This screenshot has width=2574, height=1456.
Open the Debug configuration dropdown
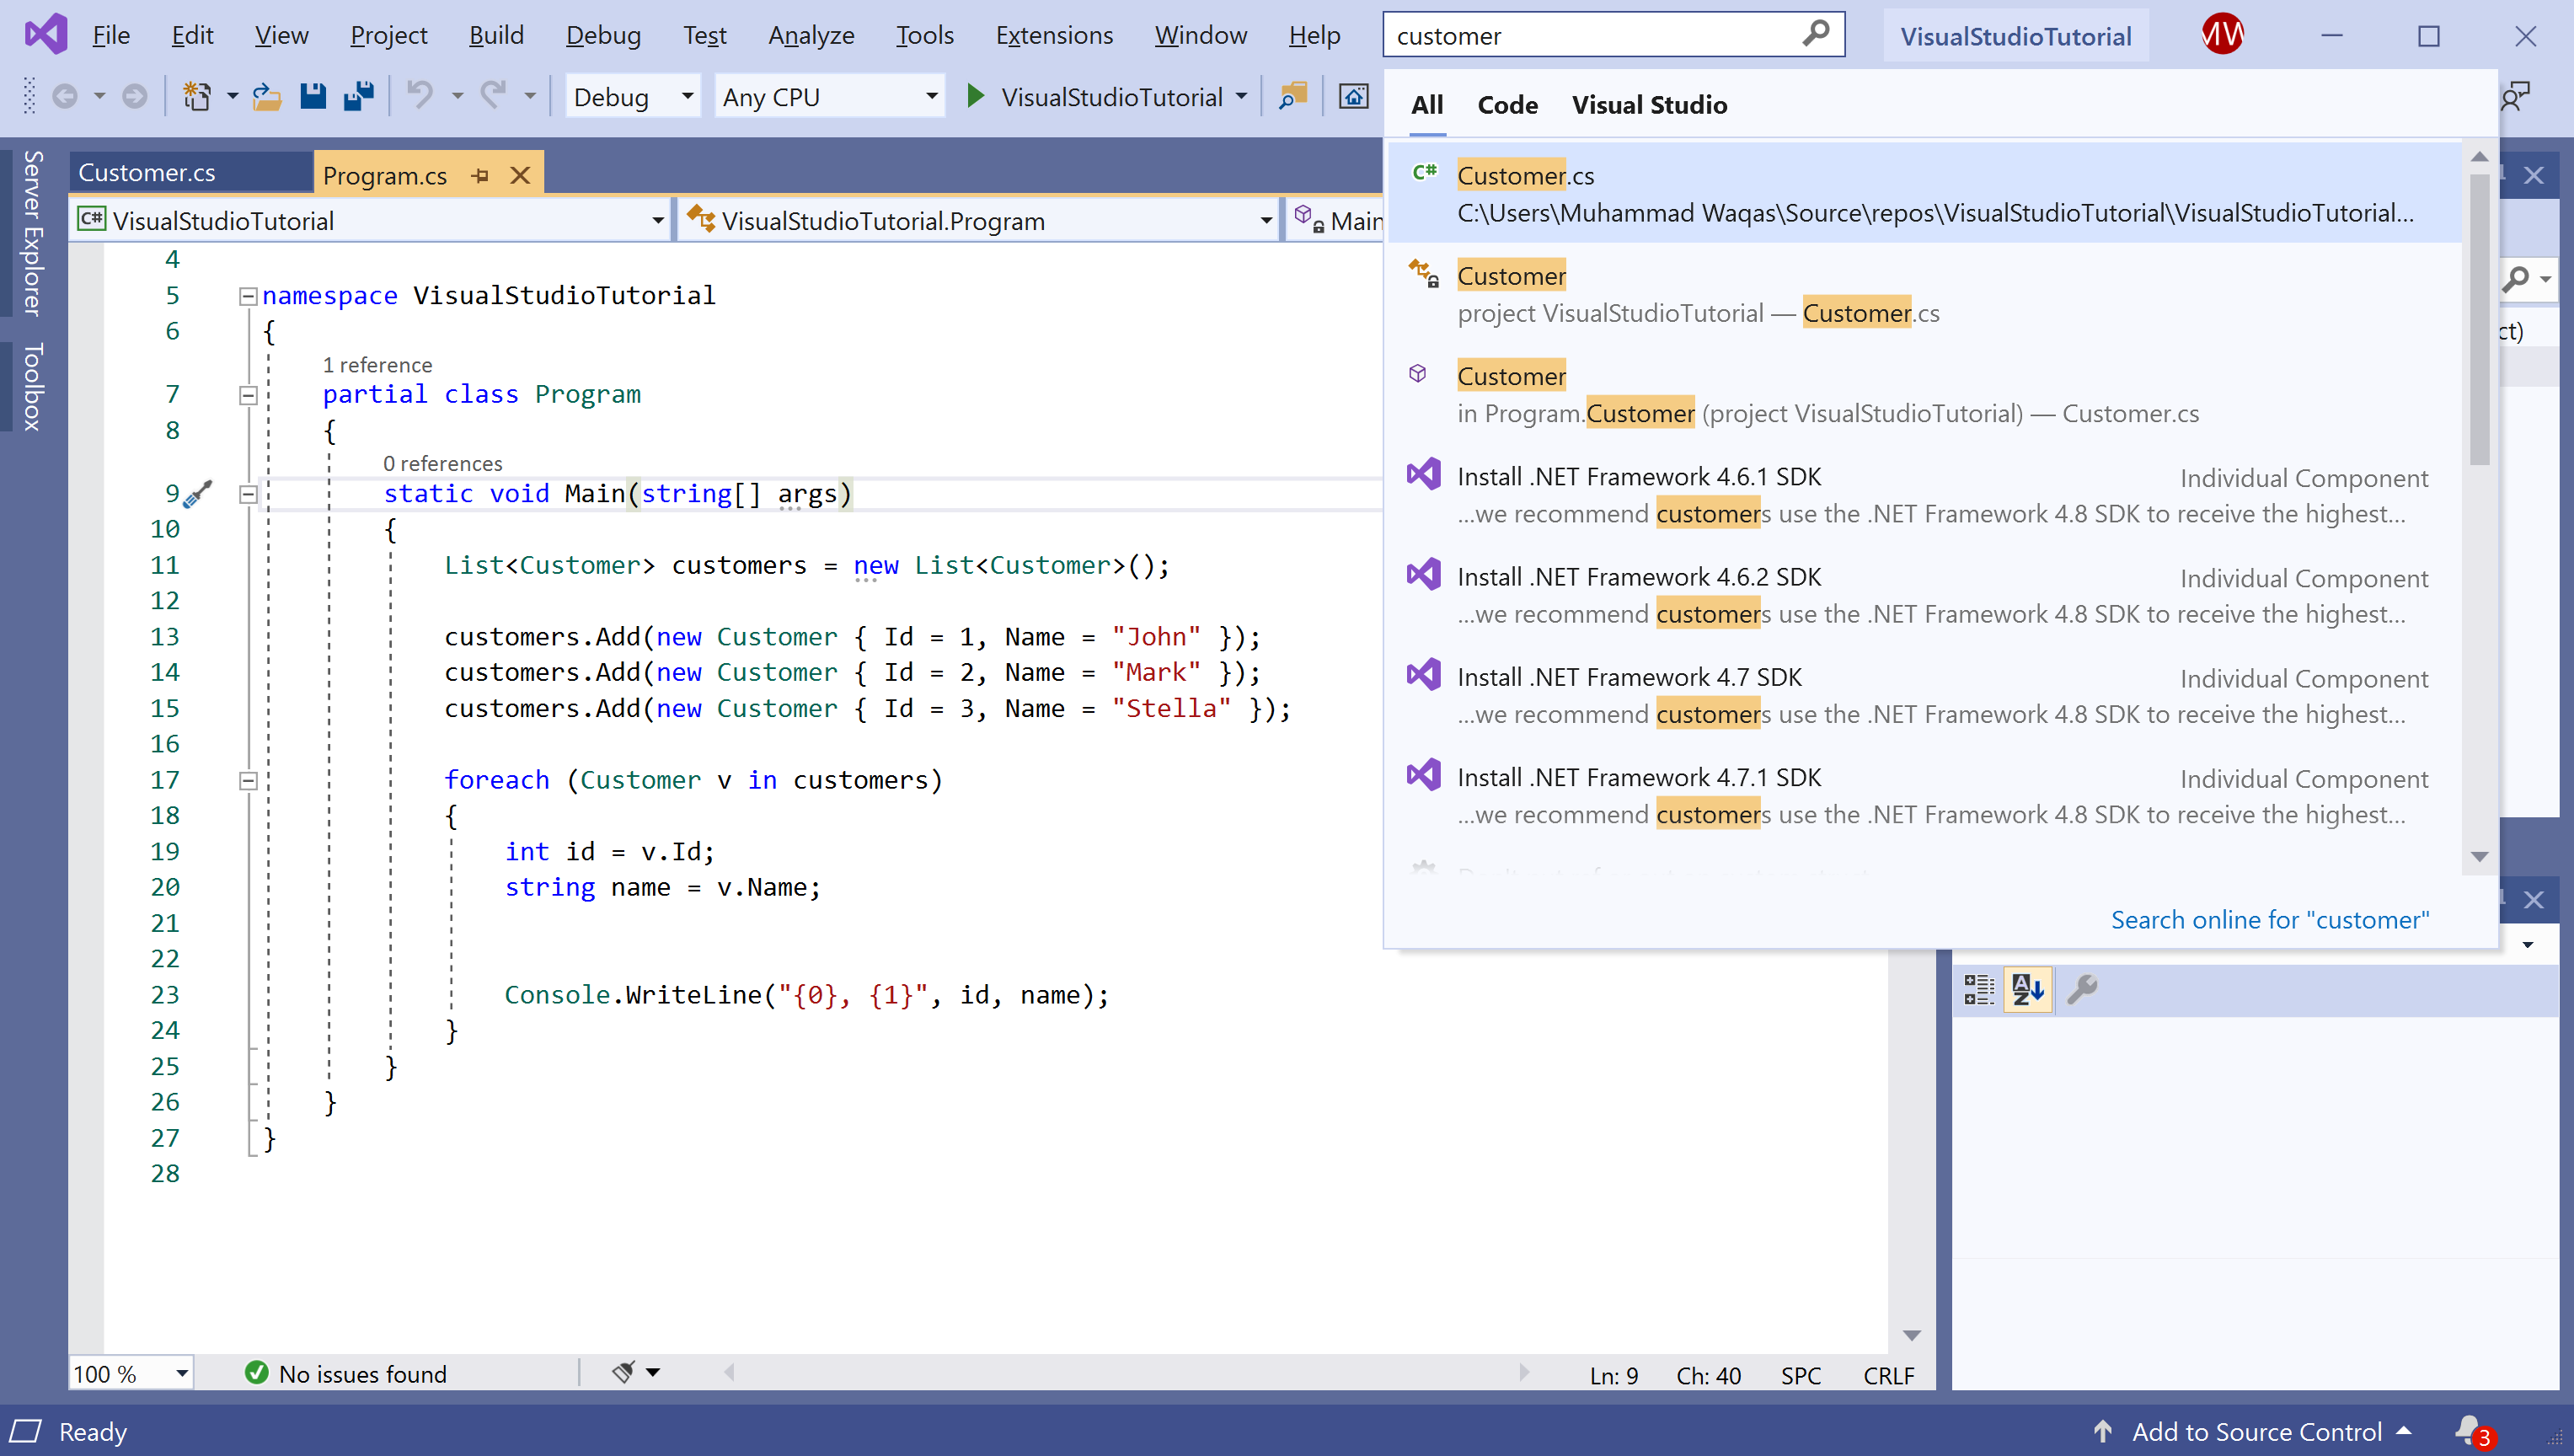click(x=687, y=97)
